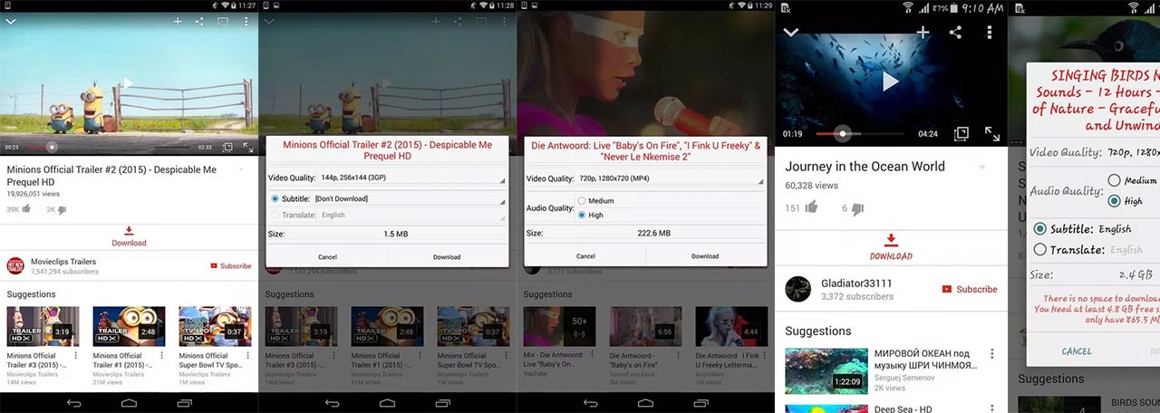The image size is (1160, 413).
Task: Tap Android home button on first phone screen
Action: 129,402
